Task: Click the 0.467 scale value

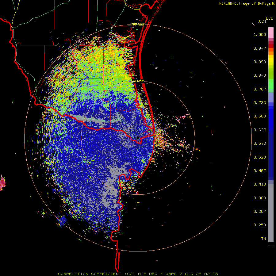Action: pyautogui.click(x=260, y=171)
